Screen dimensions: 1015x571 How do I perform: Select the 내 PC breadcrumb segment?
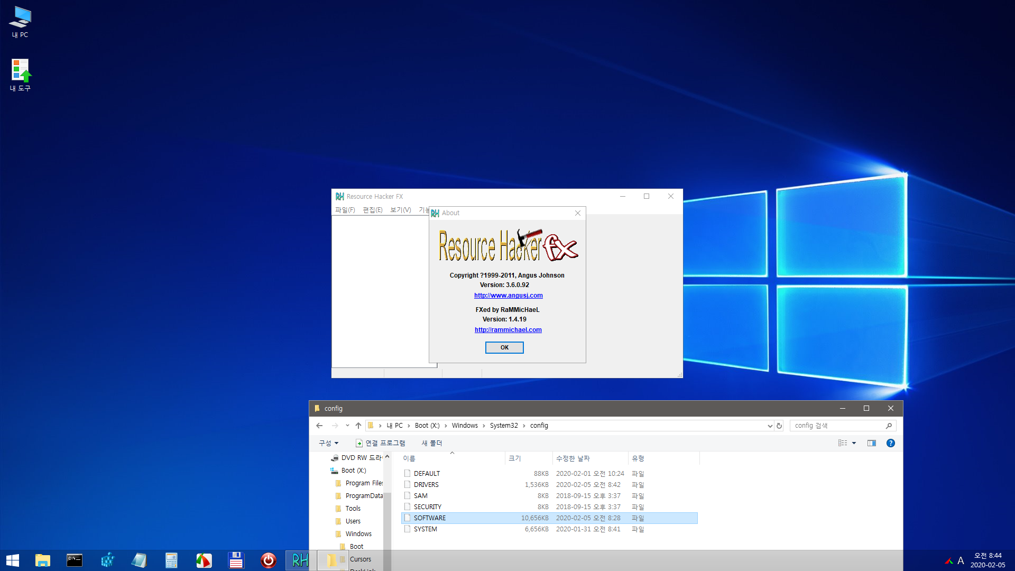[x=394, y=426]
